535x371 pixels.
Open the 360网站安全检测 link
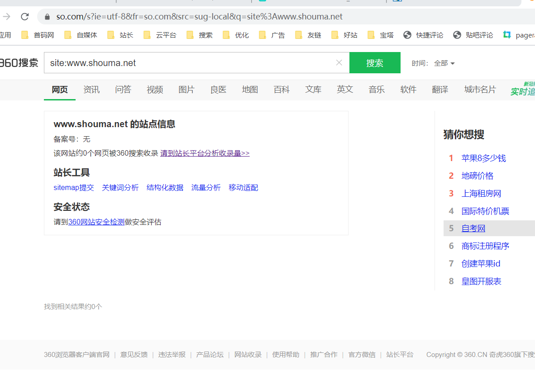96,222
